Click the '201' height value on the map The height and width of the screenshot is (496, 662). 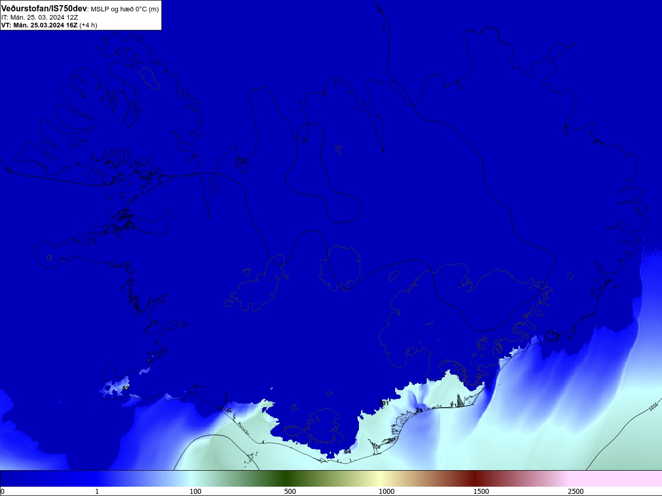[384, 403]
